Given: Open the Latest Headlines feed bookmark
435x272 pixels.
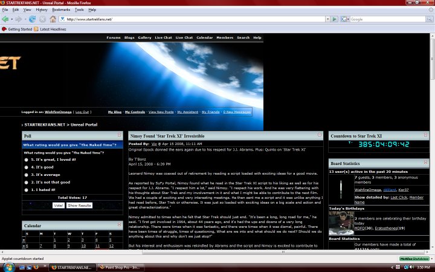Looking at the screenshot, I should point(50,29).
